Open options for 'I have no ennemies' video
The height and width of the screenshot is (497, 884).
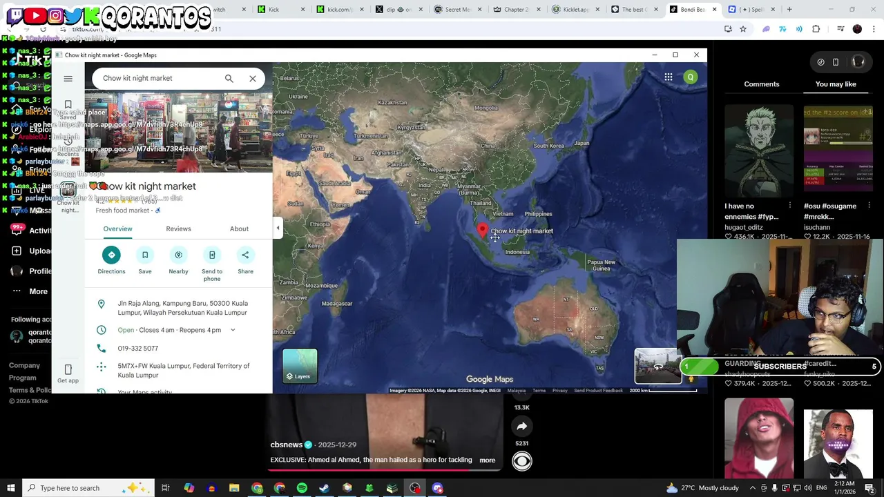[789, 206]
